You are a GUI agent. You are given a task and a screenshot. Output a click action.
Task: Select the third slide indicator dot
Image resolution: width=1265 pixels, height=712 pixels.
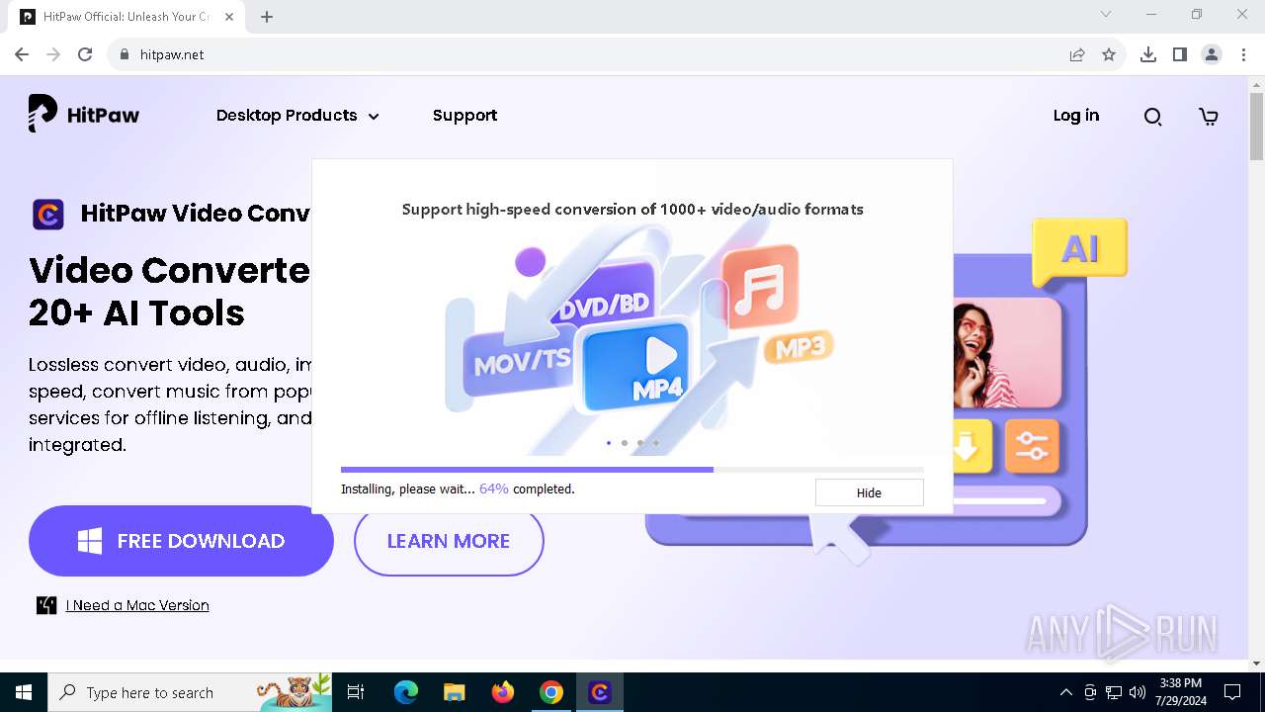(639, 443)
